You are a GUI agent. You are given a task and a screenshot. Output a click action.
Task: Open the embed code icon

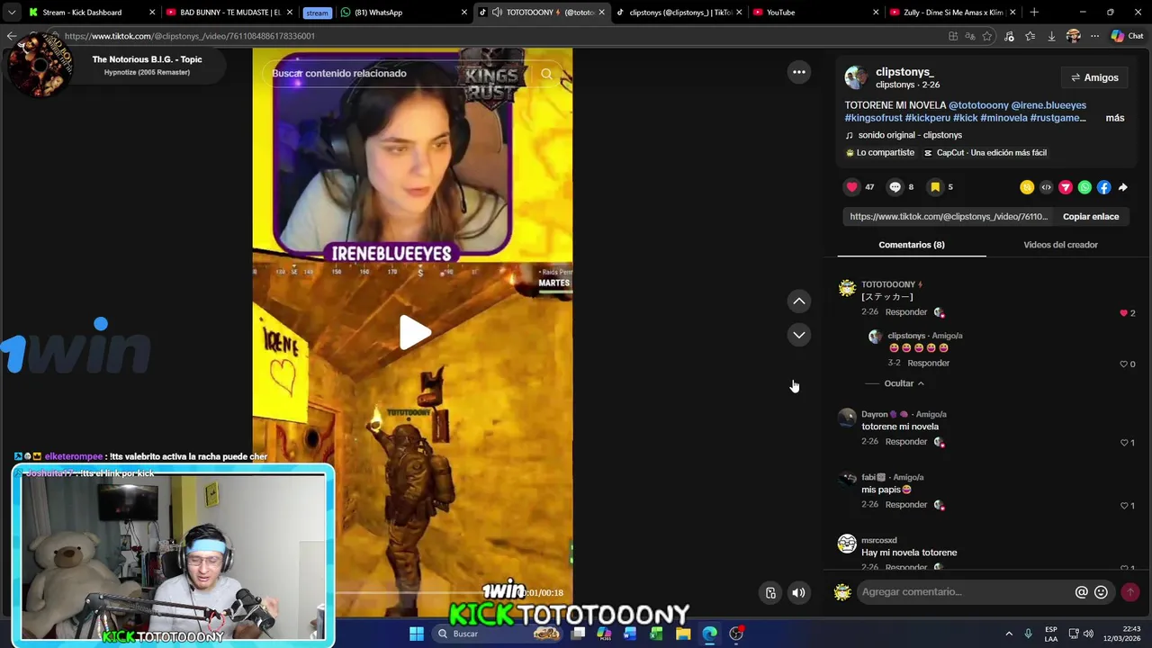click(x=1046, y=187)
